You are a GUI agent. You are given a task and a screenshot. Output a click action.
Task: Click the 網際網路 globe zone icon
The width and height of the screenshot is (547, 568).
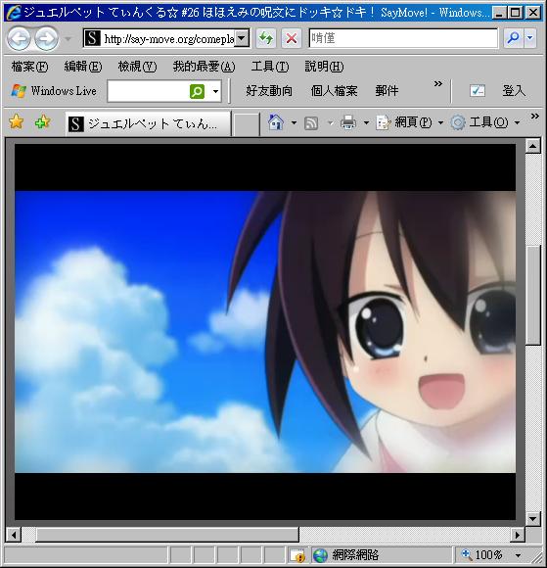320,555
